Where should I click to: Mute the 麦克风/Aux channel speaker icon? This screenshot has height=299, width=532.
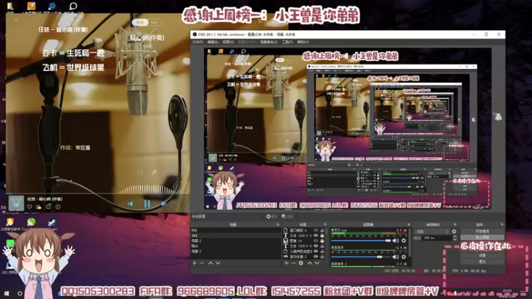[x=396, y=241]
